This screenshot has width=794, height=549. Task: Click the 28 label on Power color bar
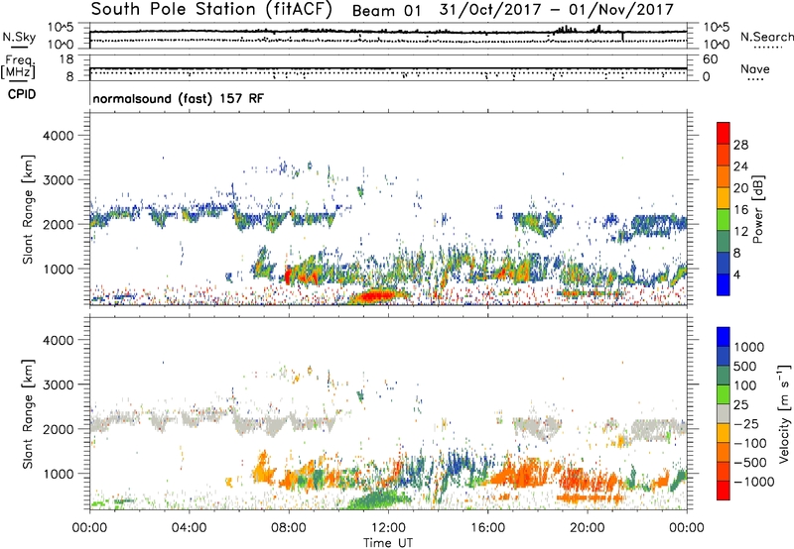(740, 145)
